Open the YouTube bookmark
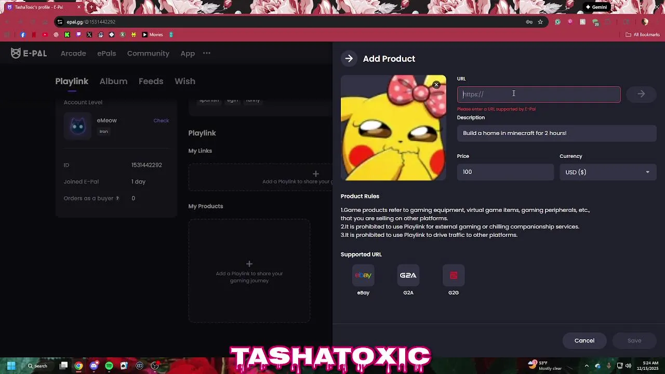The image size is (665, 374). click(x=45, y=35)
